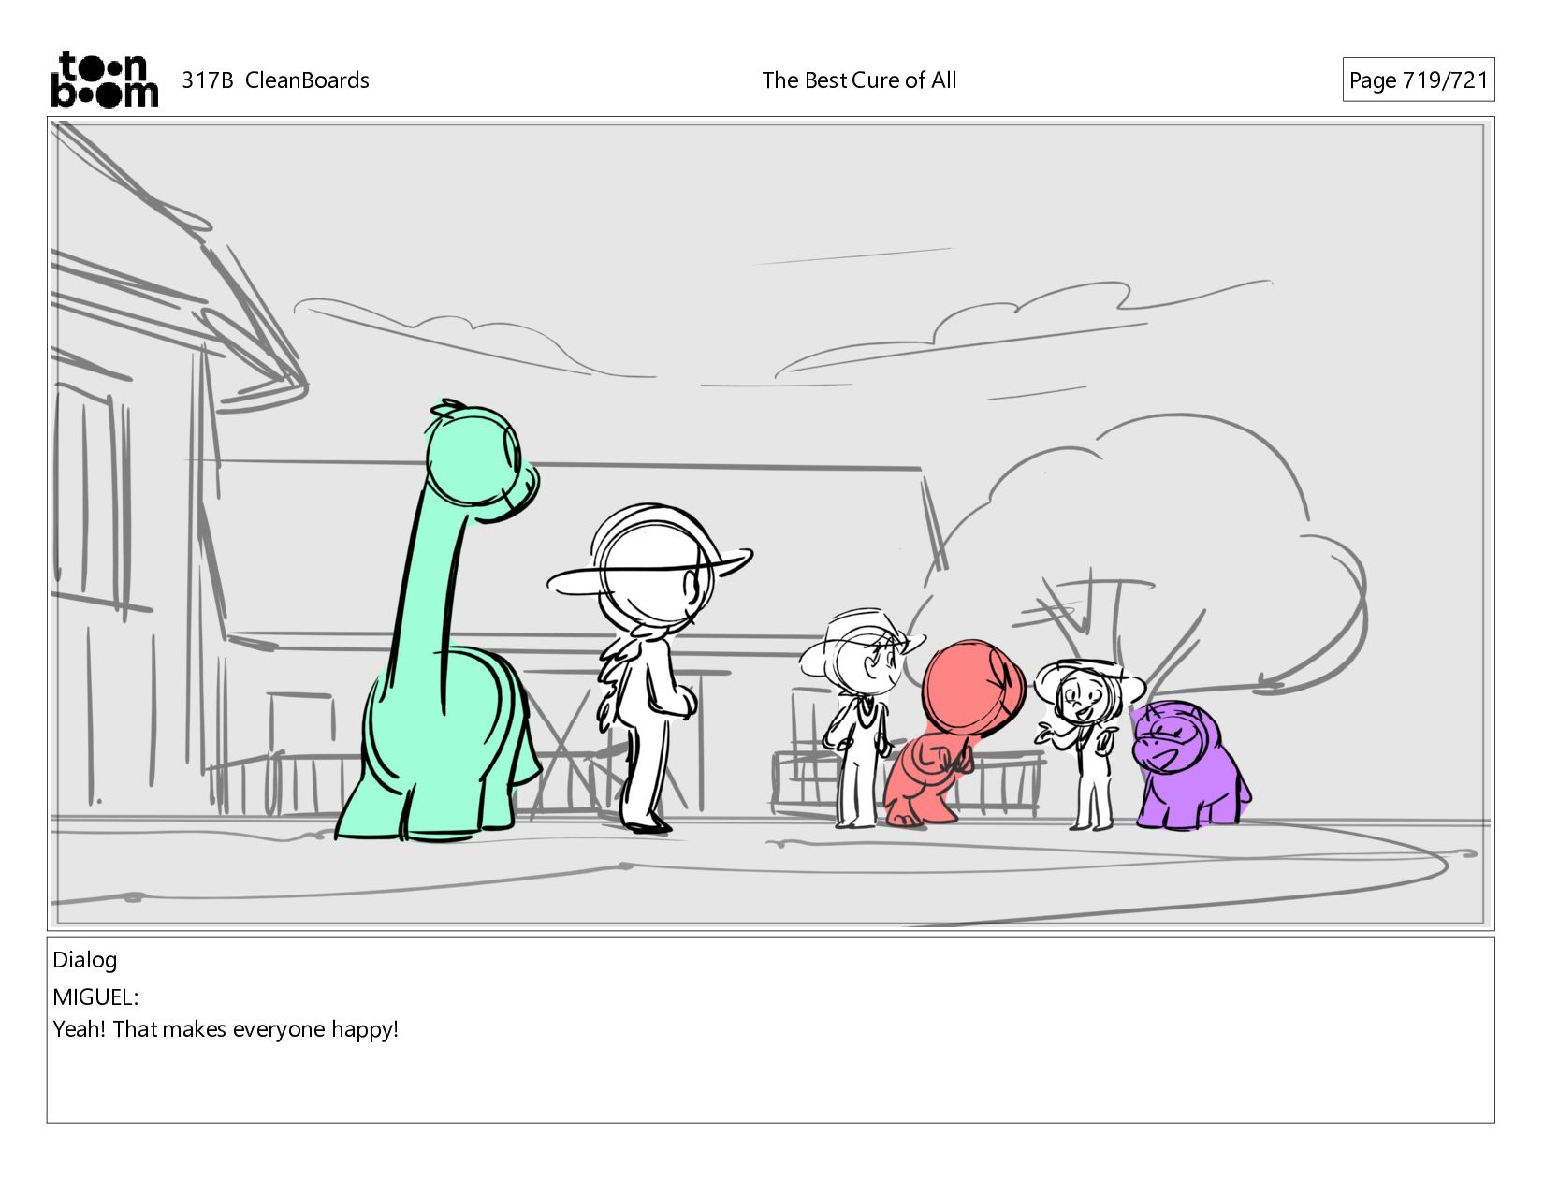
Task: Click the storyboard panel thumbnail
Action: (x=770, y=524)
